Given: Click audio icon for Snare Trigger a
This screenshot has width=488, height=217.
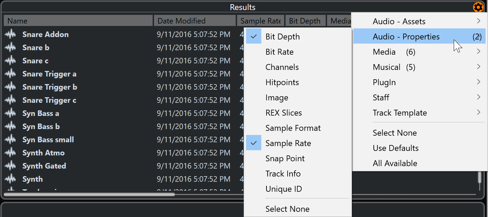Looking at the screenshot, I should click(x=11, y=74).
